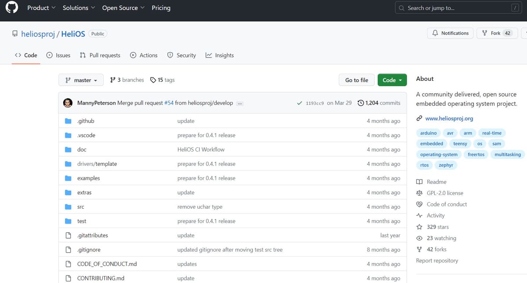Screen dimensions: 527x283
Task: Click the freertos topic tag
Action: point(476,154)
